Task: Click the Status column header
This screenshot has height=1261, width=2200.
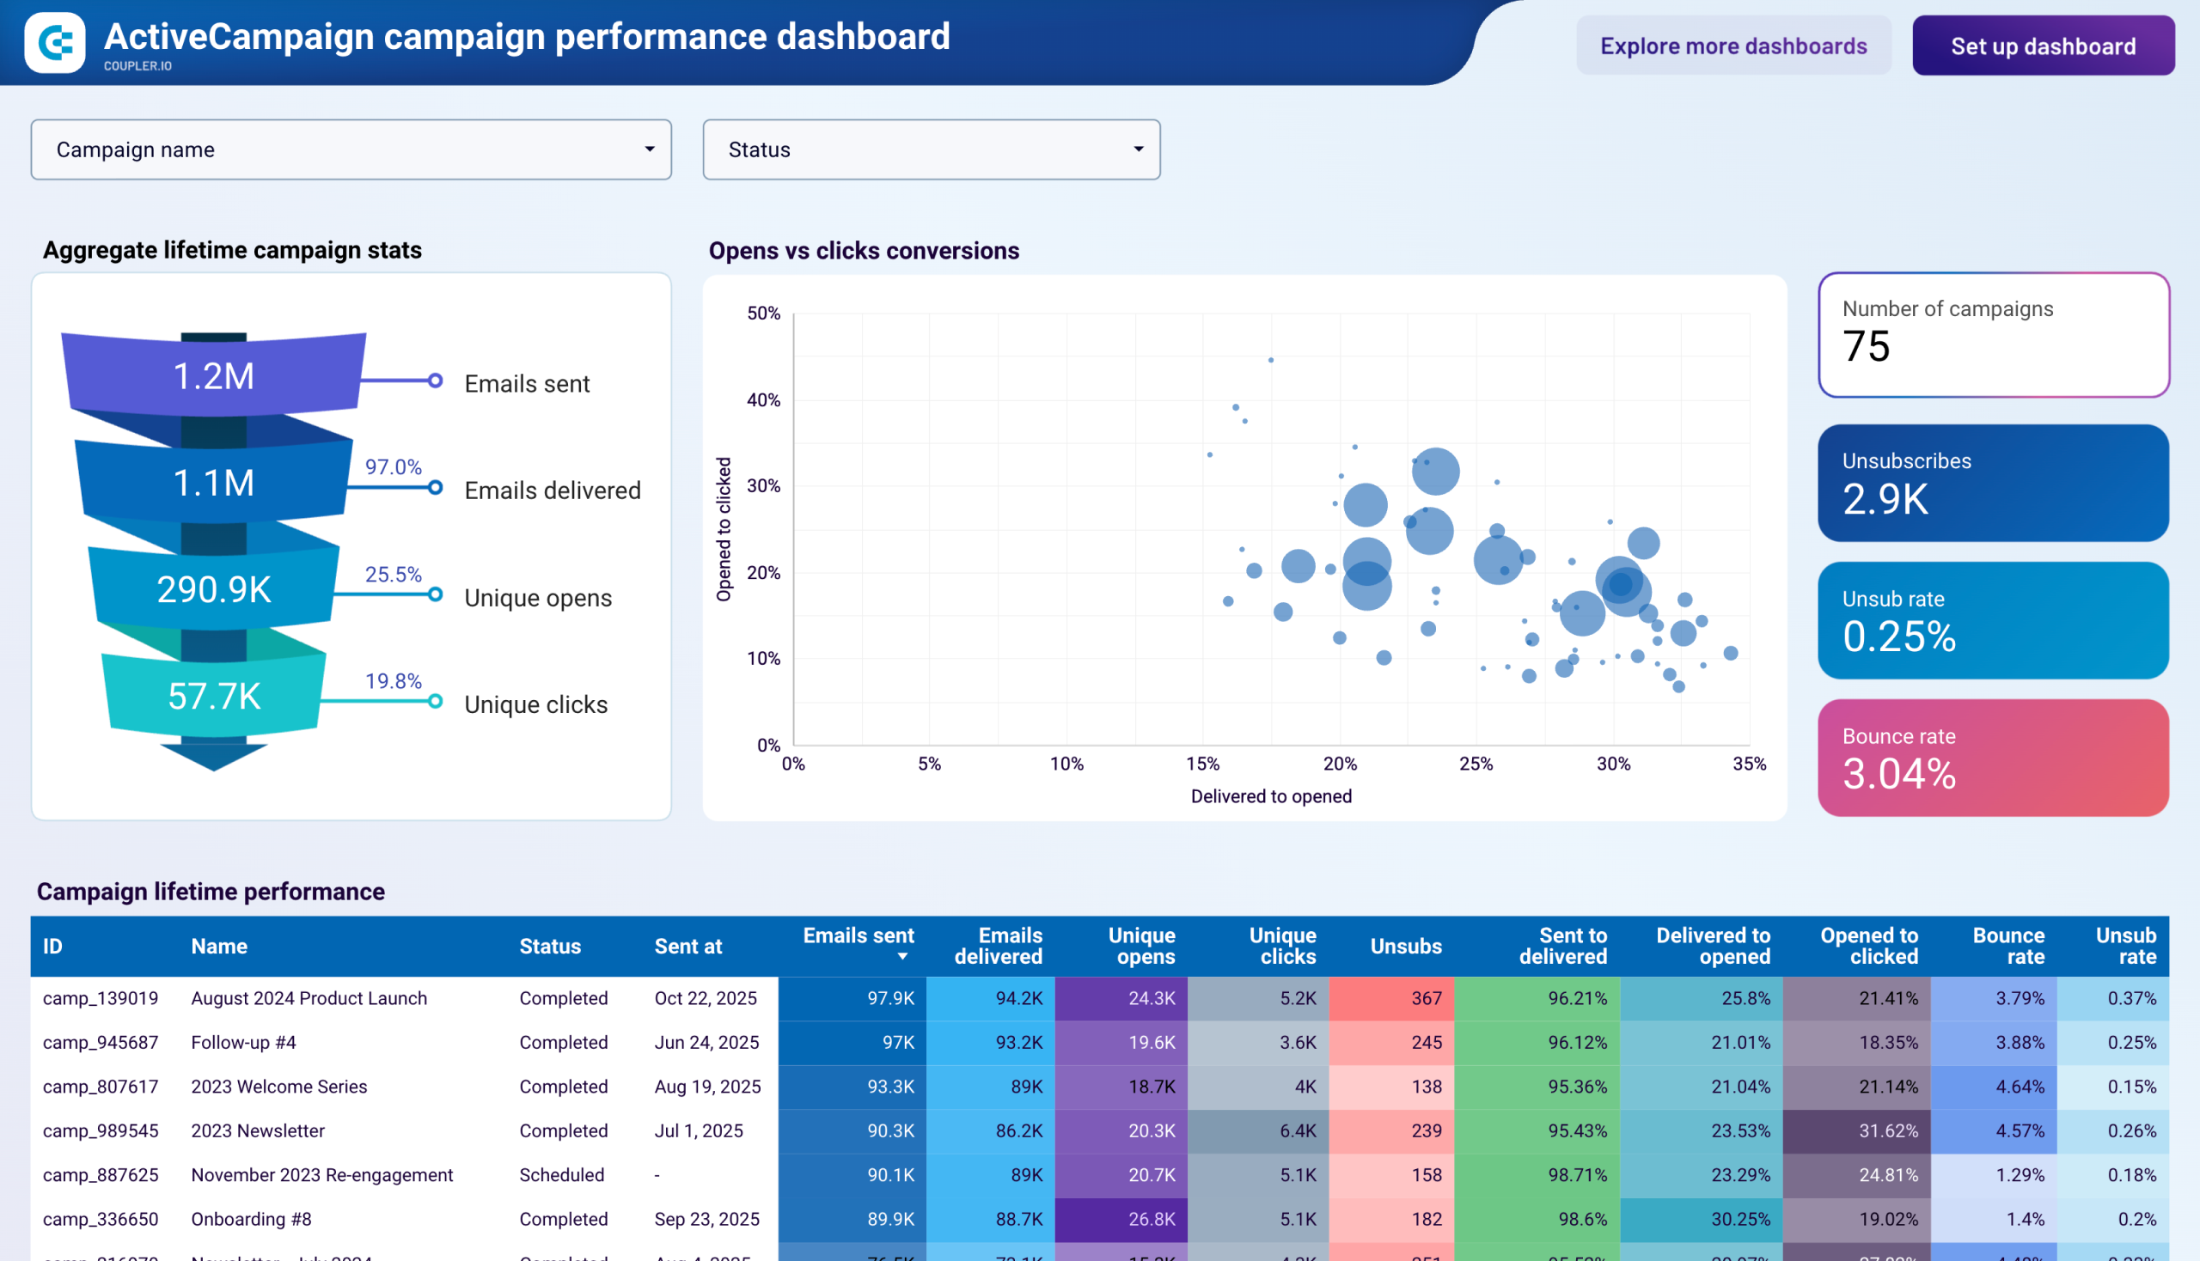Action: tap(549, 946)
